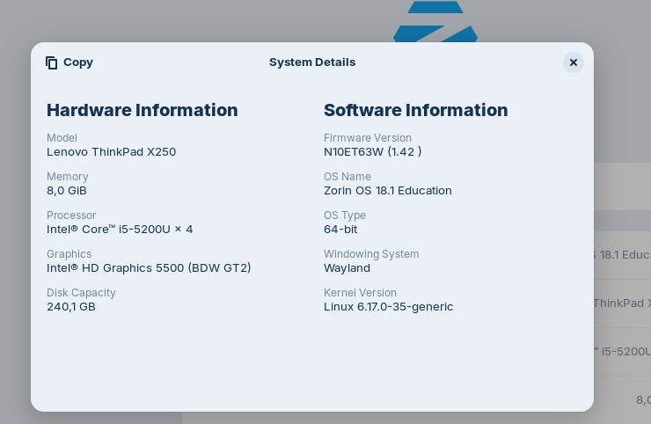
Task: Select the Hardware Information heading
Action: point(142,110)
